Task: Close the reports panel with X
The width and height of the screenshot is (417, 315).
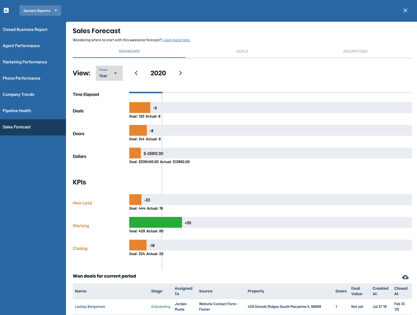Action: coord(405,10)
